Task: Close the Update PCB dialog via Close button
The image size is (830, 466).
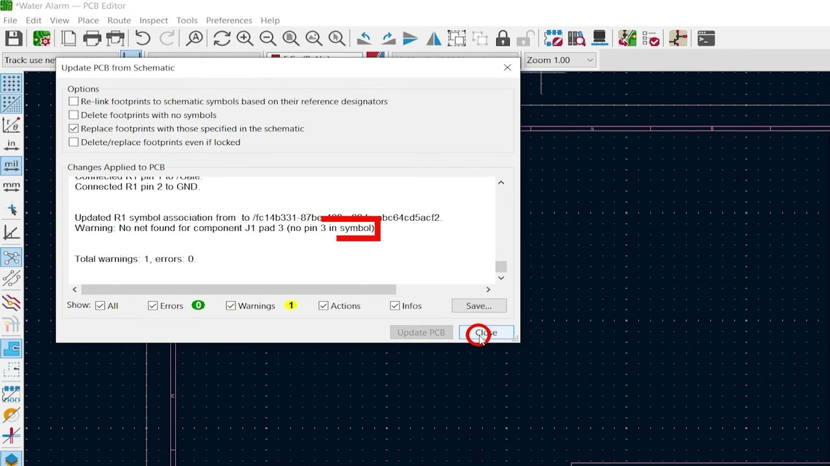Action: point(486,333)
